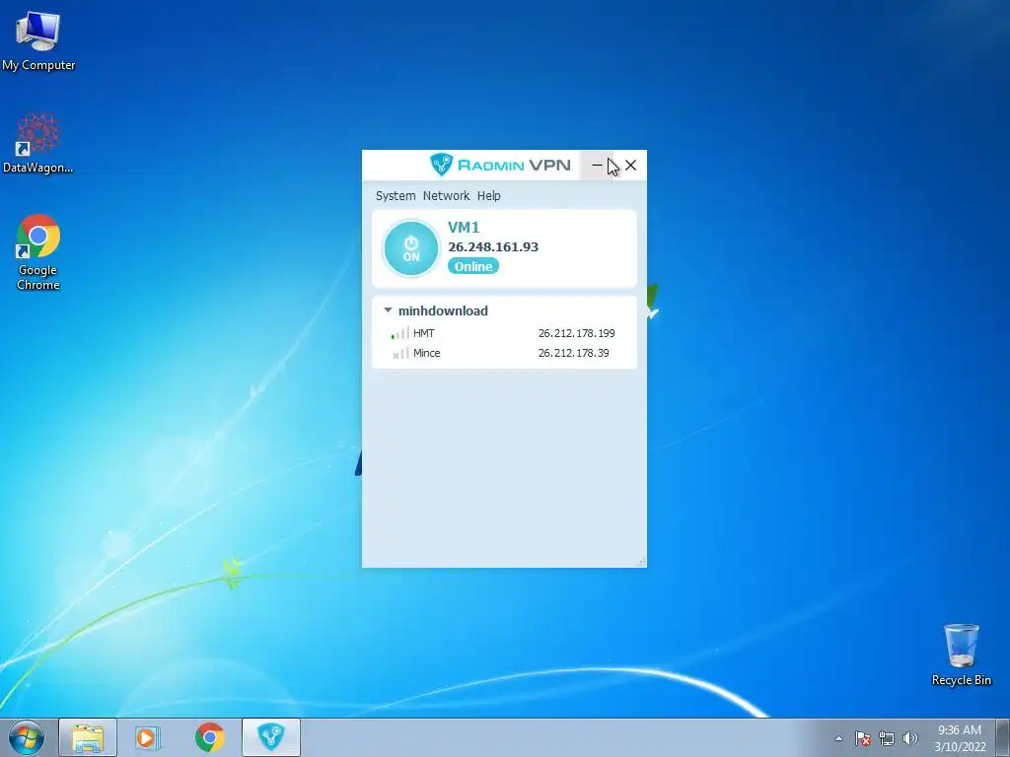The width and height of the screenshot is (1010, 757).
Task: Open Action Center flag icon
Action: [862, 738]
